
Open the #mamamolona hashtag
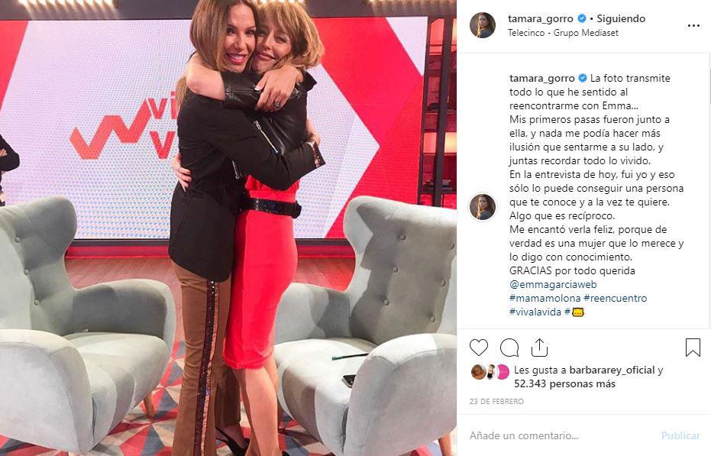pyautogui.click(x=545, y=298)
